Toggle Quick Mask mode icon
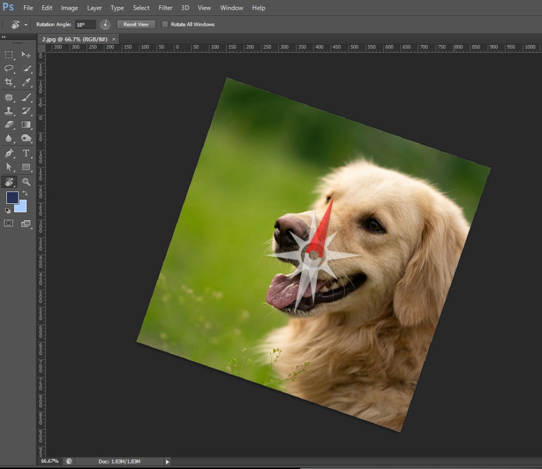 [x=8, y=223]
